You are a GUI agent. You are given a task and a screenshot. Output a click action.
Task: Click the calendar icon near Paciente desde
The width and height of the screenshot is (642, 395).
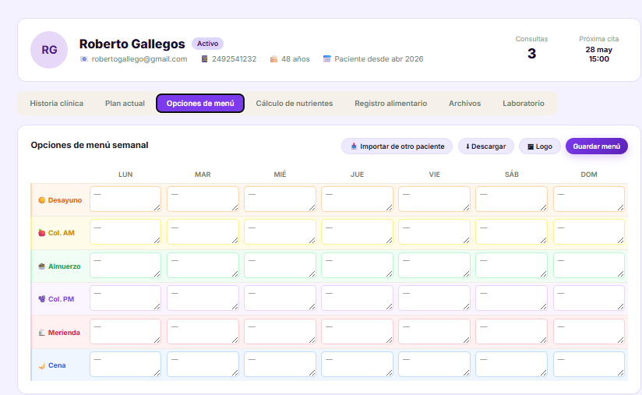tap(326, 59)
